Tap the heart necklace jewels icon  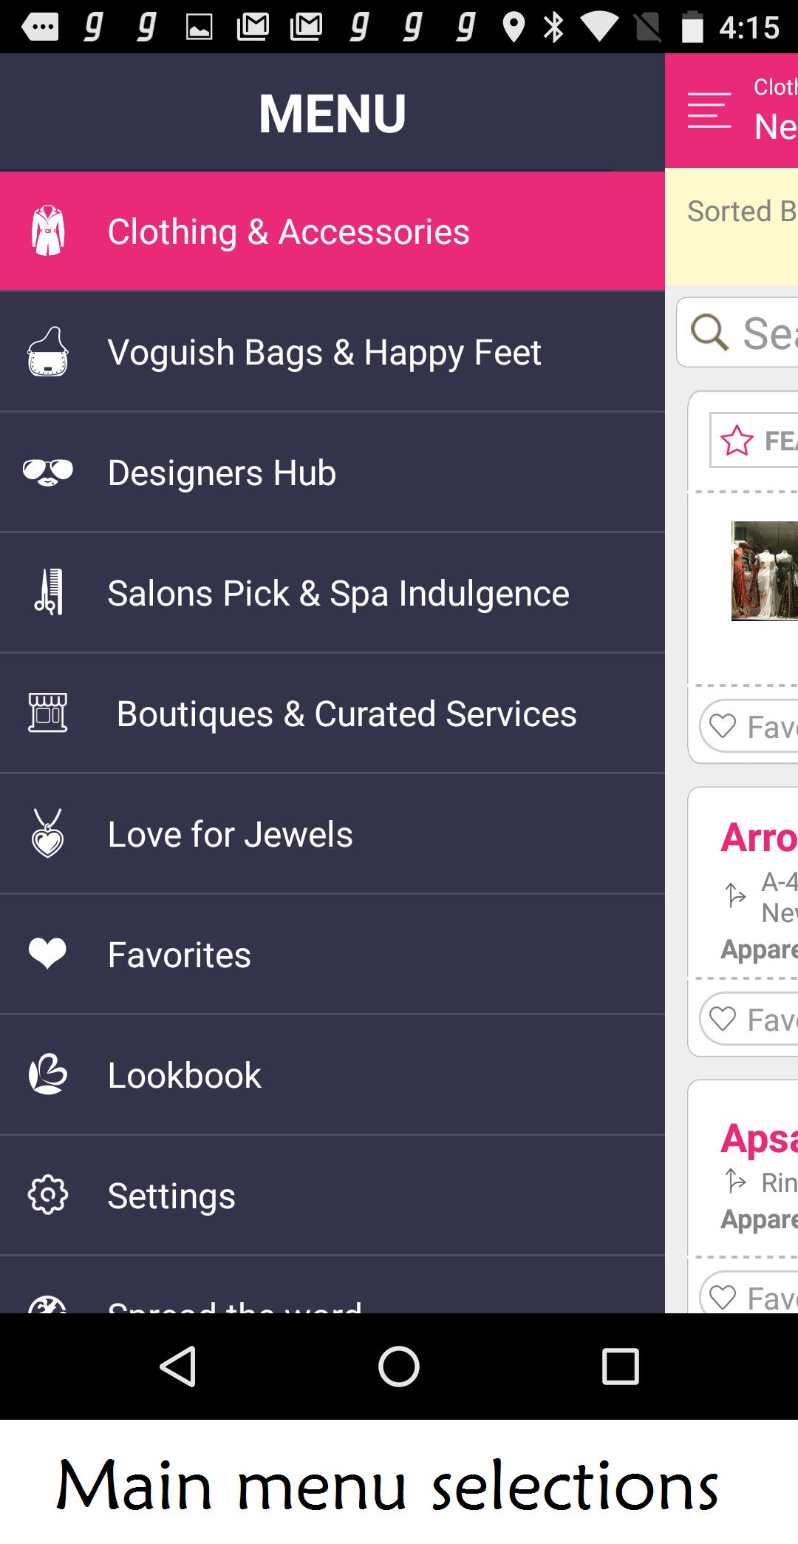48,833
